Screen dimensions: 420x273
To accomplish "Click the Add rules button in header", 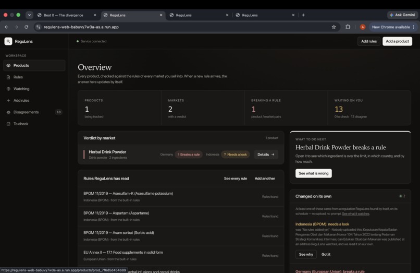I will point(369,41).
